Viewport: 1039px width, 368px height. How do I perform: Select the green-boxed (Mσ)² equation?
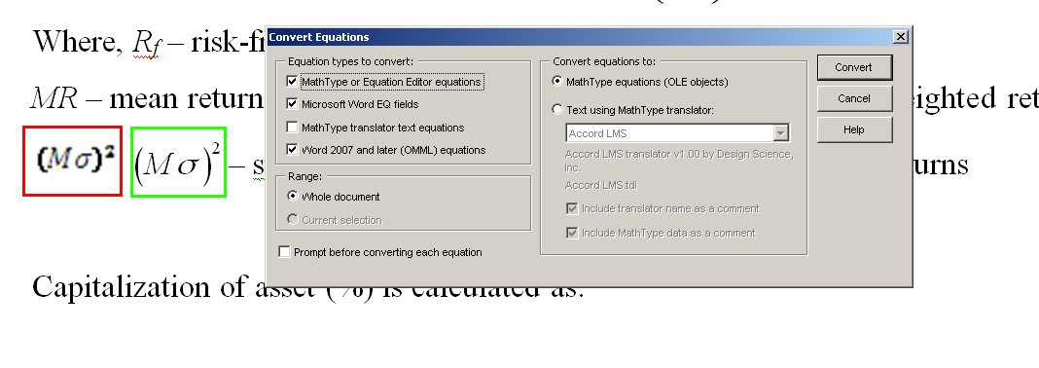(179, 163)
